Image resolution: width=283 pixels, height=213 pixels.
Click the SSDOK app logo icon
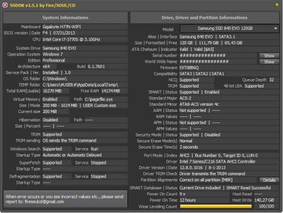(5, 5)
